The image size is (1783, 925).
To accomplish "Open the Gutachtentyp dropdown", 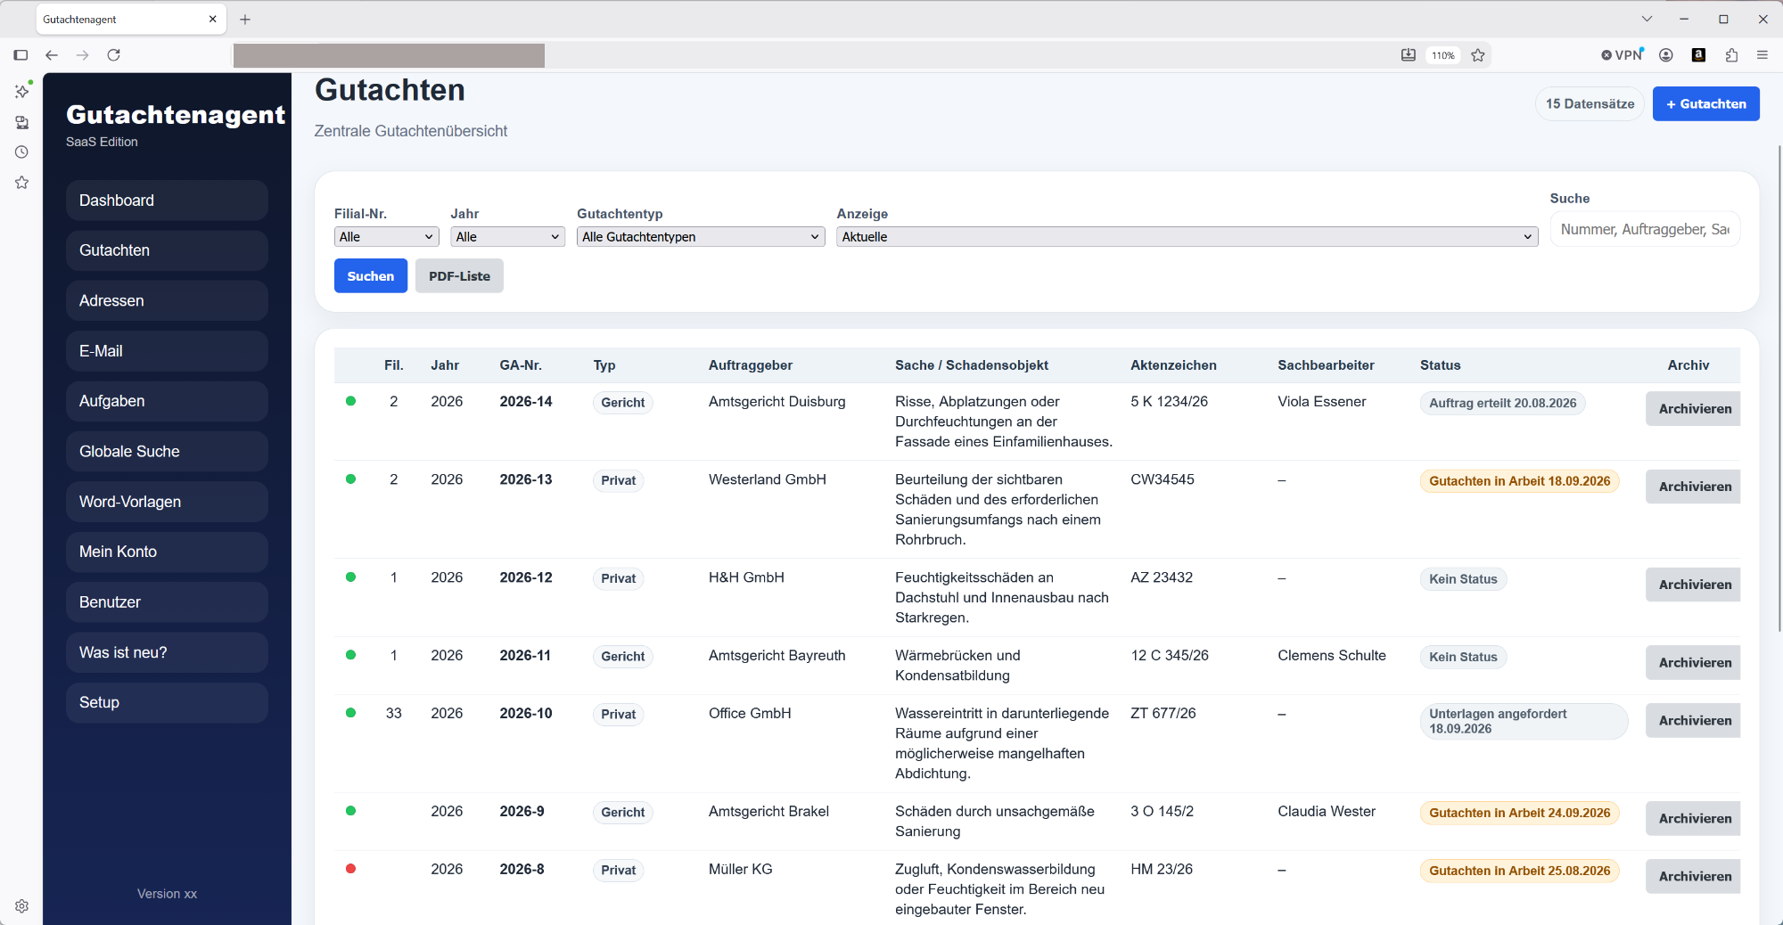I will (701, 237).
